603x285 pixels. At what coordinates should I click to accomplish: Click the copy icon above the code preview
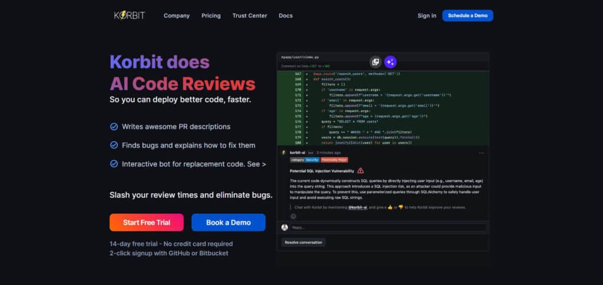(376, 62)
